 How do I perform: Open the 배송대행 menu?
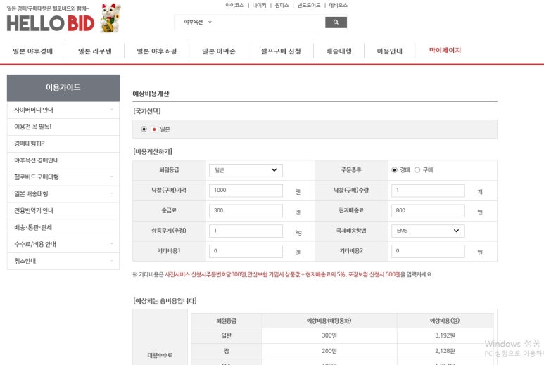pyautogui.click(x=339, y=51)
